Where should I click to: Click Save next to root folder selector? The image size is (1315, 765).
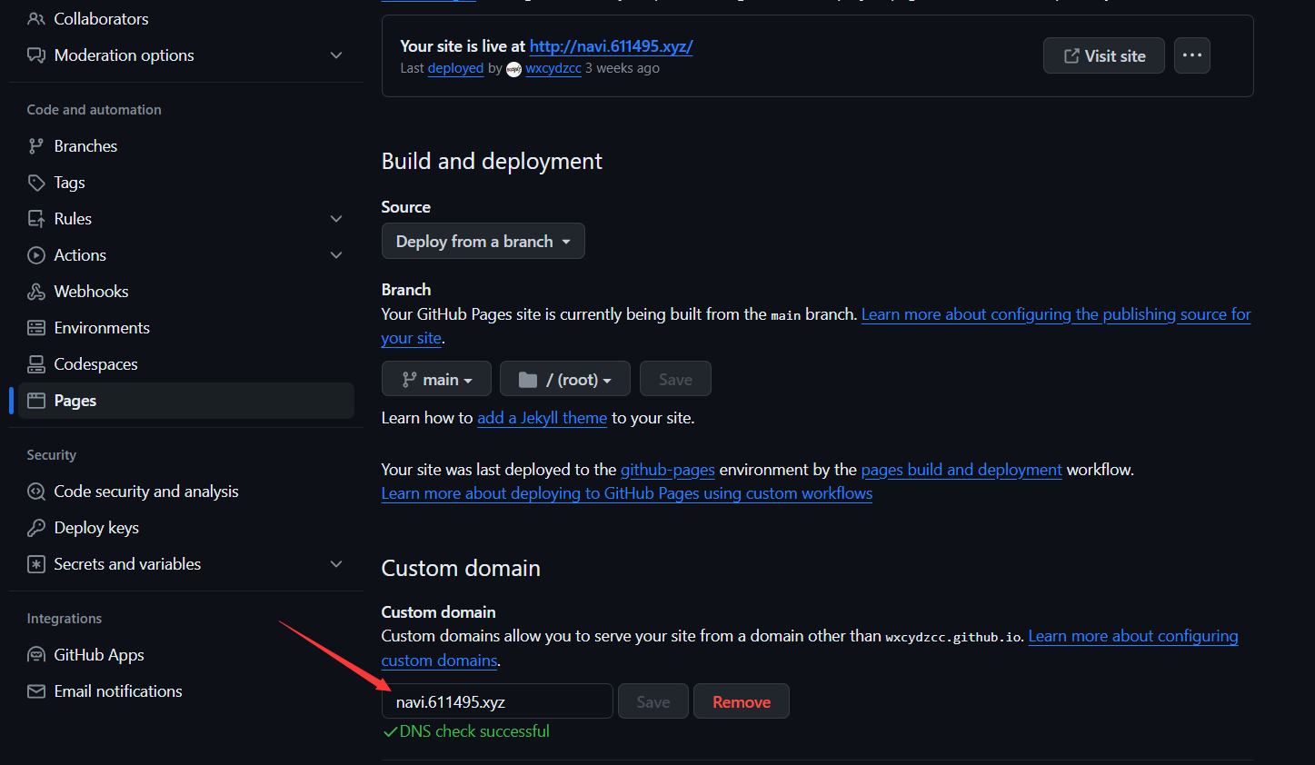(x=675, y=379)
